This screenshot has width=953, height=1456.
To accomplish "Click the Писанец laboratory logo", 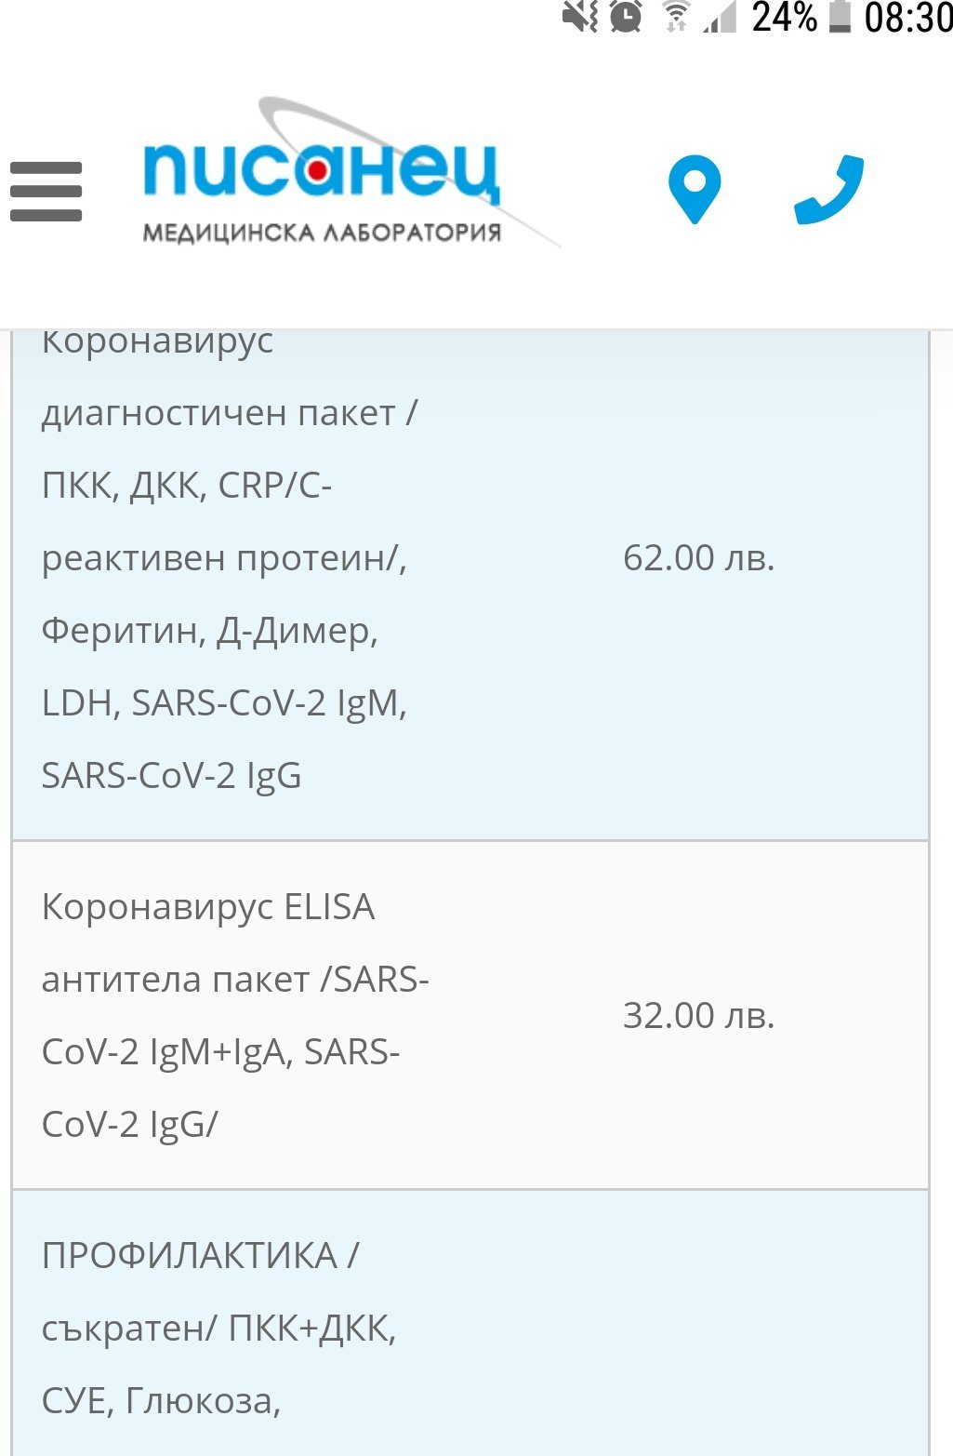I will tap(322, 172).
